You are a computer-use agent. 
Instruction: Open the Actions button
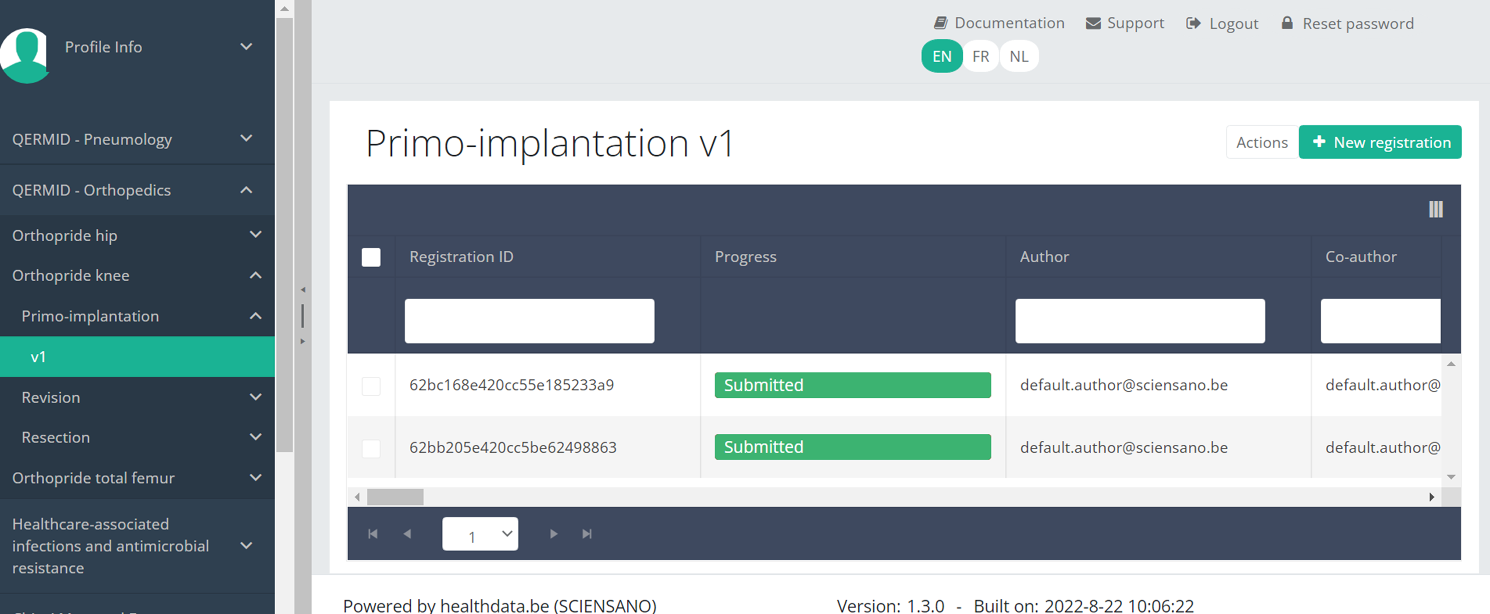pos(1262,142)
